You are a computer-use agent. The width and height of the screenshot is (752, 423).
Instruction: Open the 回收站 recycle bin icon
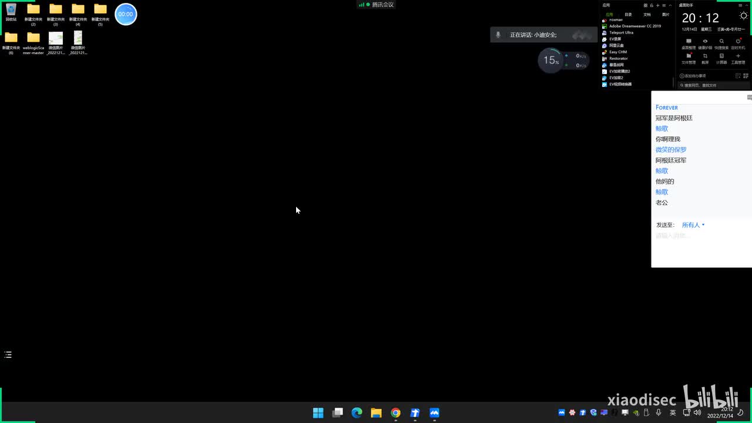pos(11,12)
